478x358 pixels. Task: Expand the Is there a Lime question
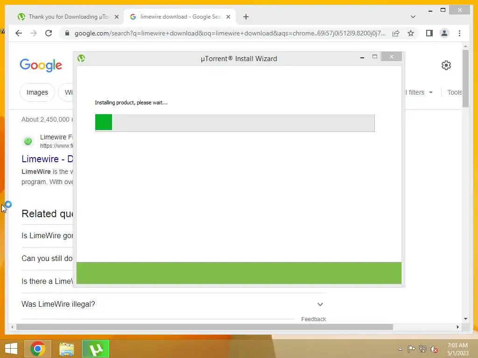click(47, 281)
